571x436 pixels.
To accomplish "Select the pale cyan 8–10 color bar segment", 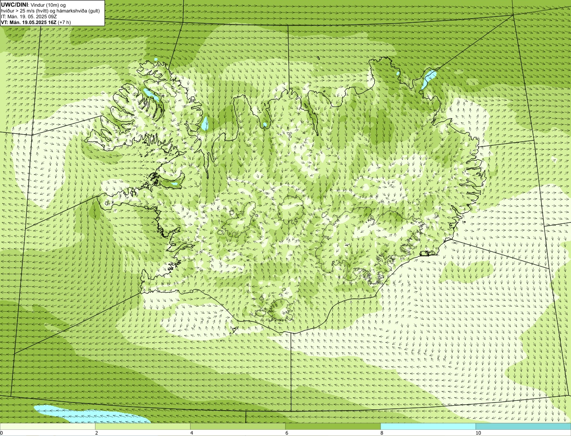I will point(428,427).
